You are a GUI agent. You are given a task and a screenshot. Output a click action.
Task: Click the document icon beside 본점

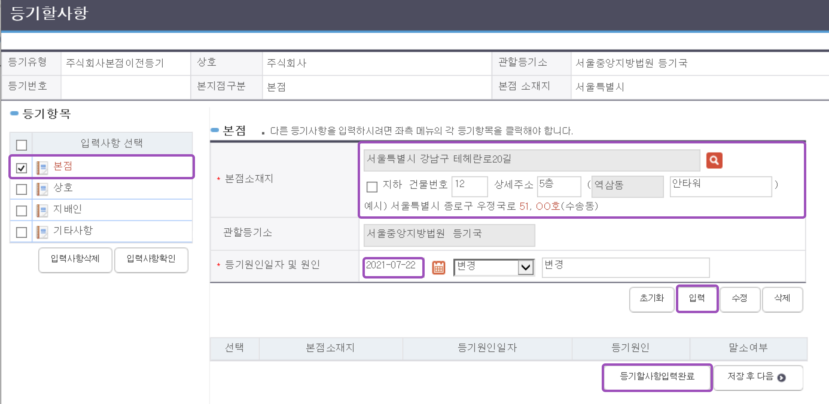pyautogui.click(x=42, y=168)
